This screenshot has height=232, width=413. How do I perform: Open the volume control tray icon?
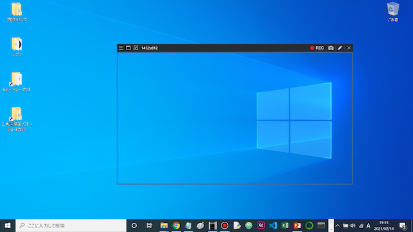[353, 226]
